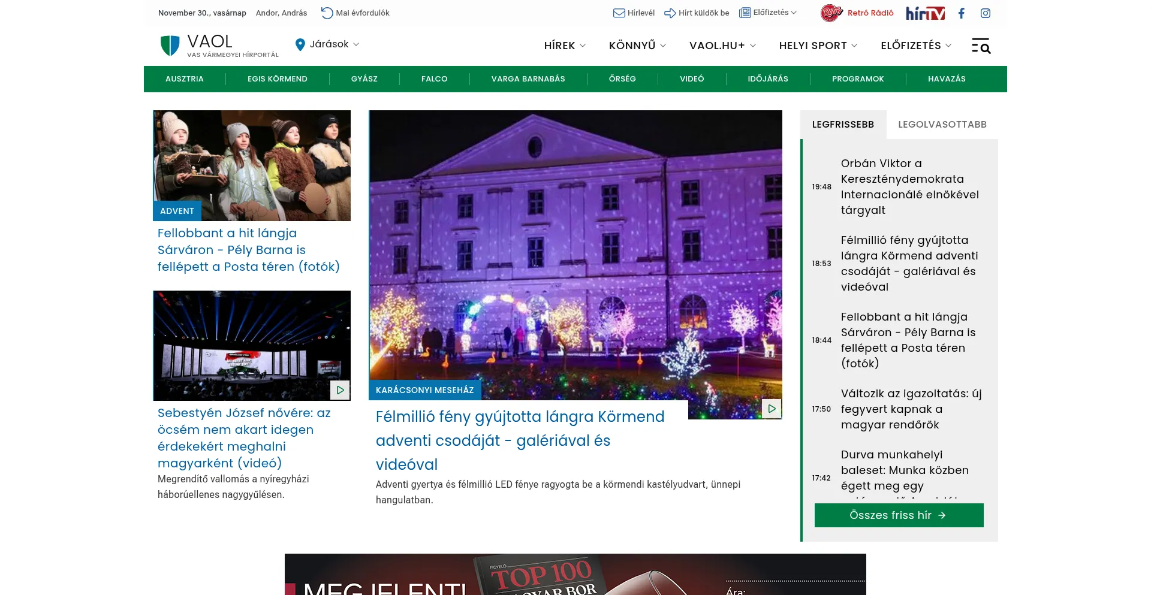Click the VAOL shield logo
The width and height of the screenshot is (1151, 595).
(x=170, y=46)
